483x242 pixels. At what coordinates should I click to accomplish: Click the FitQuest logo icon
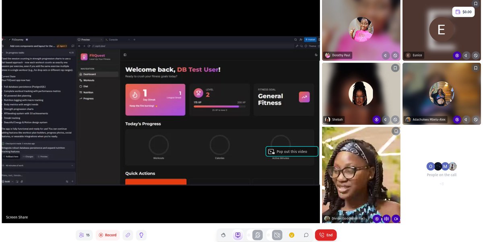[x=84, y=57]
